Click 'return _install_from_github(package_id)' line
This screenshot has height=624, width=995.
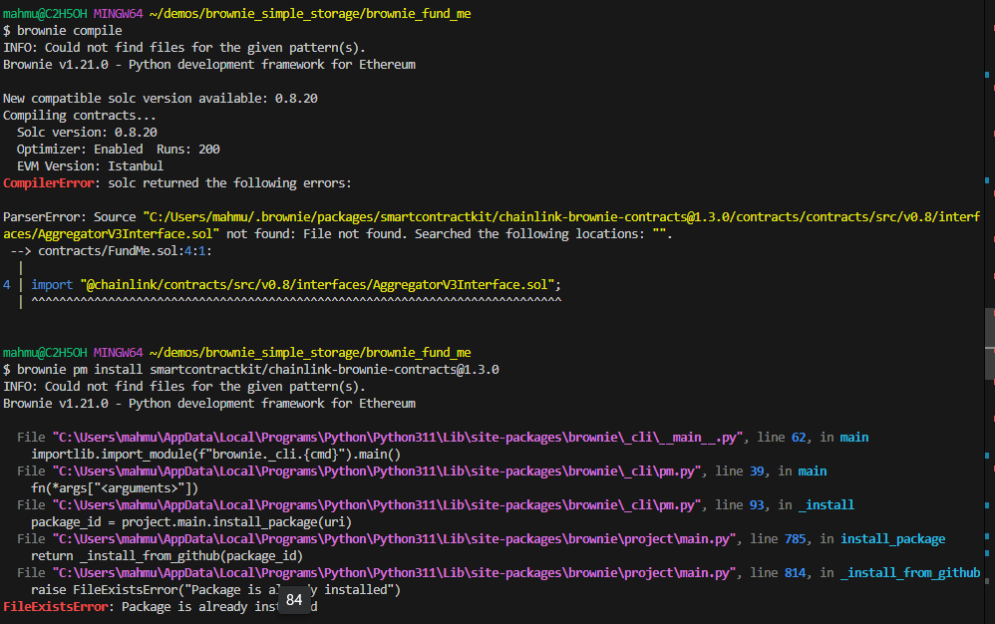coord(166,556)
